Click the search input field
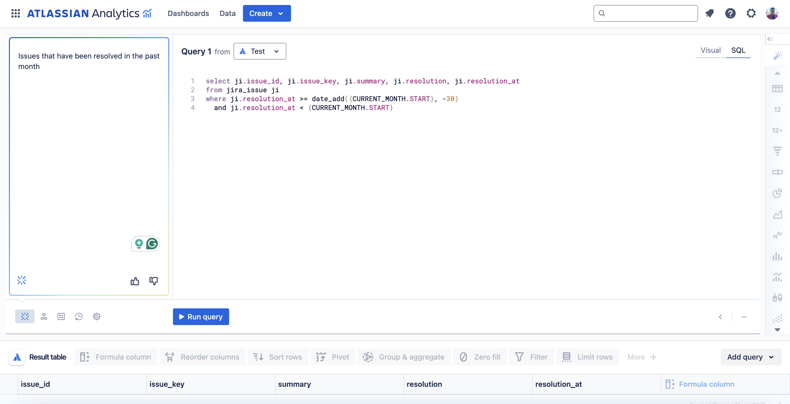790x404 pixels. 646,13
